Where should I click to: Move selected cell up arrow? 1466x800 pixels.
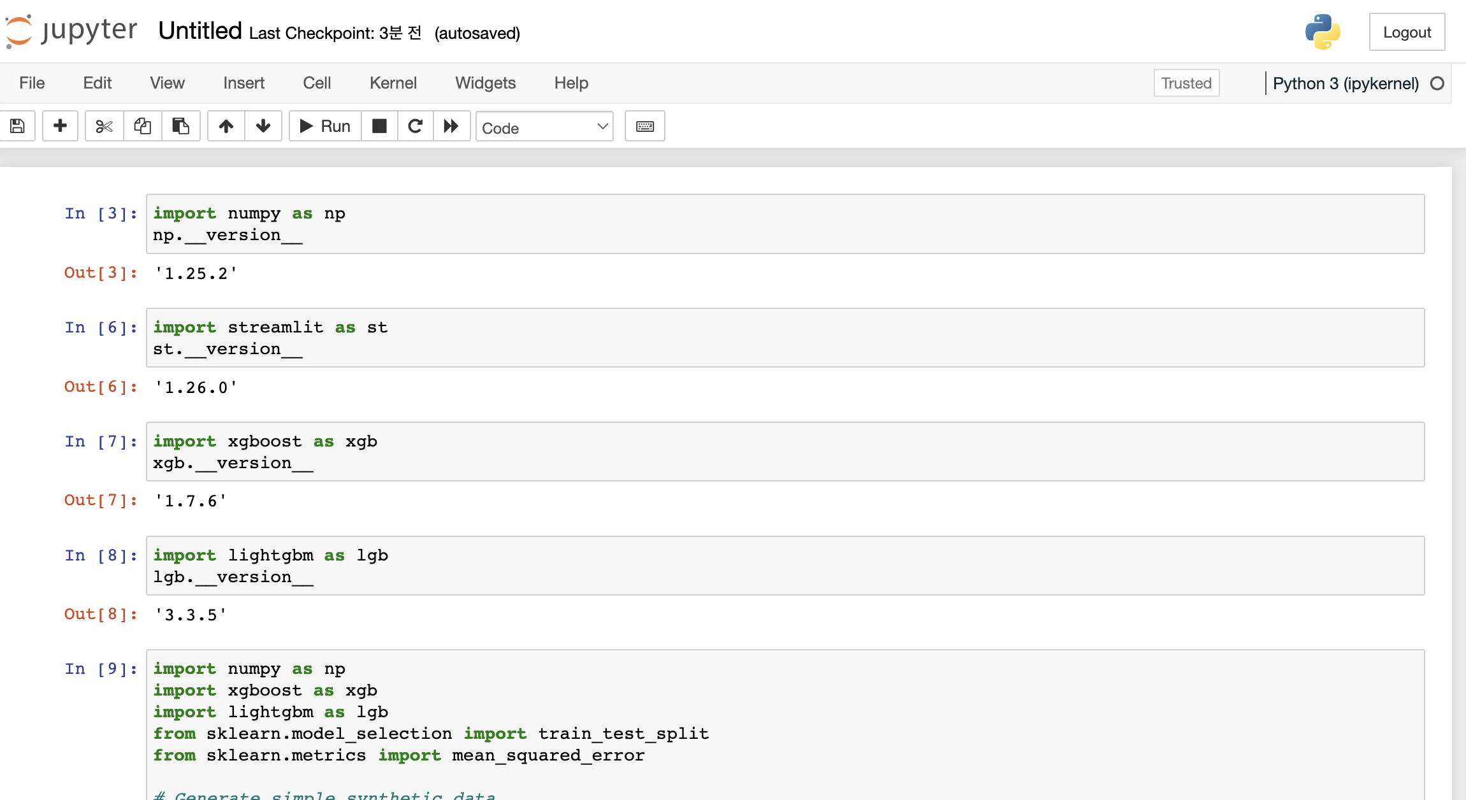[226, 126]
